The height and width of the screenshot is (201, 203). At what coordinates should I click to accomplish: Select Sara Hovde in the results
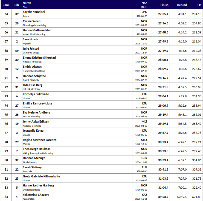pos(30,39)
